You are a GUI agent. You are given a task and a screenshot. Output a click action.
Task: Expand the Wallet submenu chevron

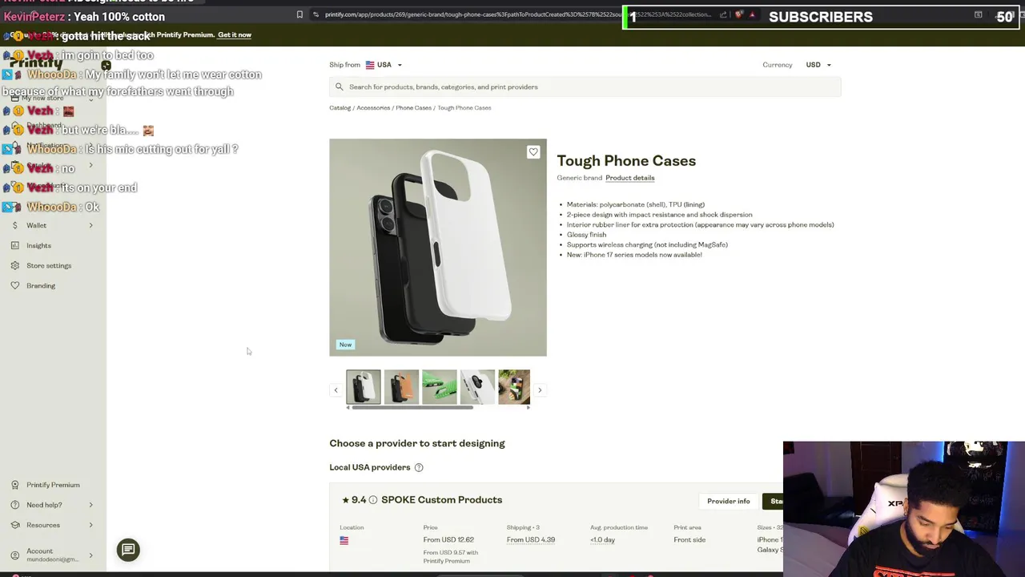90,225
